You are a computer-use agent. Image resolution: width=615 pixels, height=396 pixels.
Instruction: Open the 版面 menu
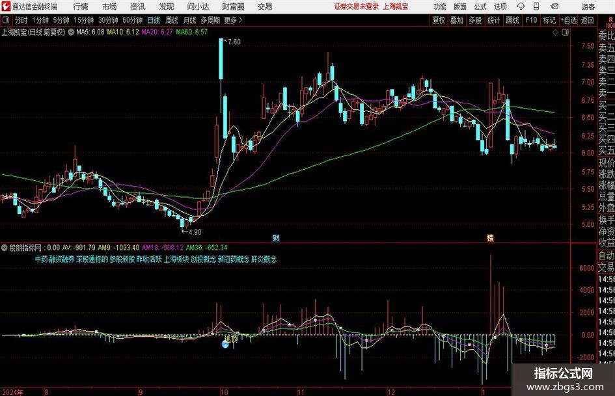(459, 7)
